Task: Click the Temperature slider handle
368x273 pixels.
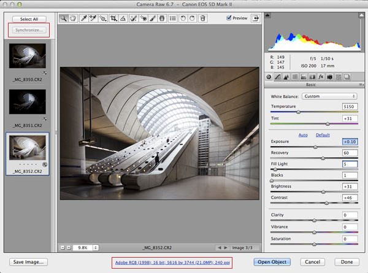Action: [x=298, y=112]
